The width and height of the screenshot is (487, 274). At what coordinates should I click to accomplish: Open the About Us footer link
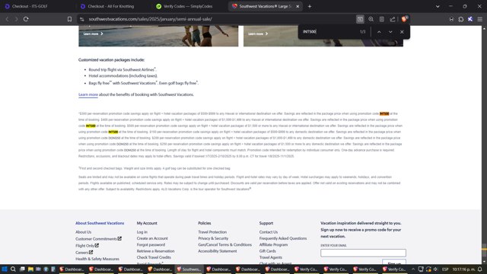tap(83, 232)
